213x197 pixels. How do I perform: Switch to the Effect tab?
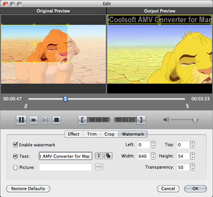(x=73, y=134)
